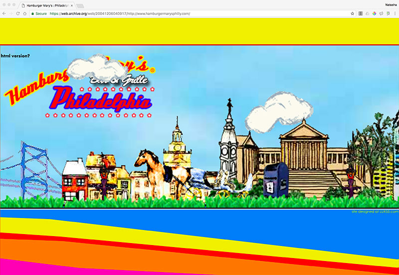Click the blue mailbox illustration
This screenshot has width=399, height=275.
click(276, 180)
